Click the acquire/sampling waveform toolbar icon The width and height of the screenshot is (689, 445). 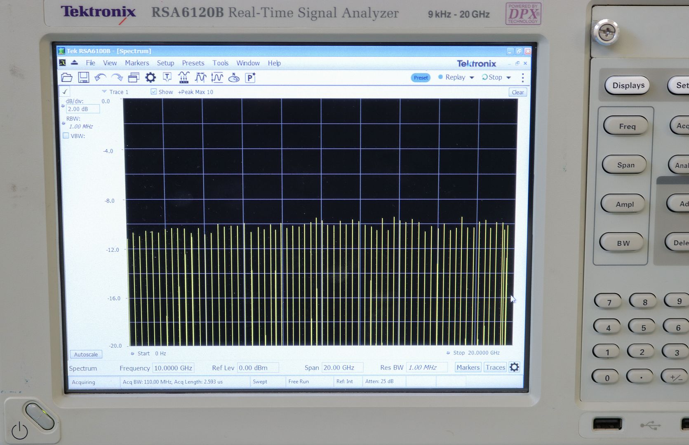tap(183, 77)
